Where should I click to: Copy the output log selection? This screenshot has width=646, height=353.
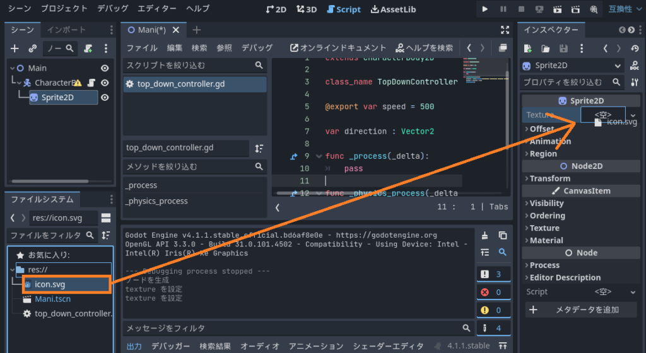(x=503, y=235)
